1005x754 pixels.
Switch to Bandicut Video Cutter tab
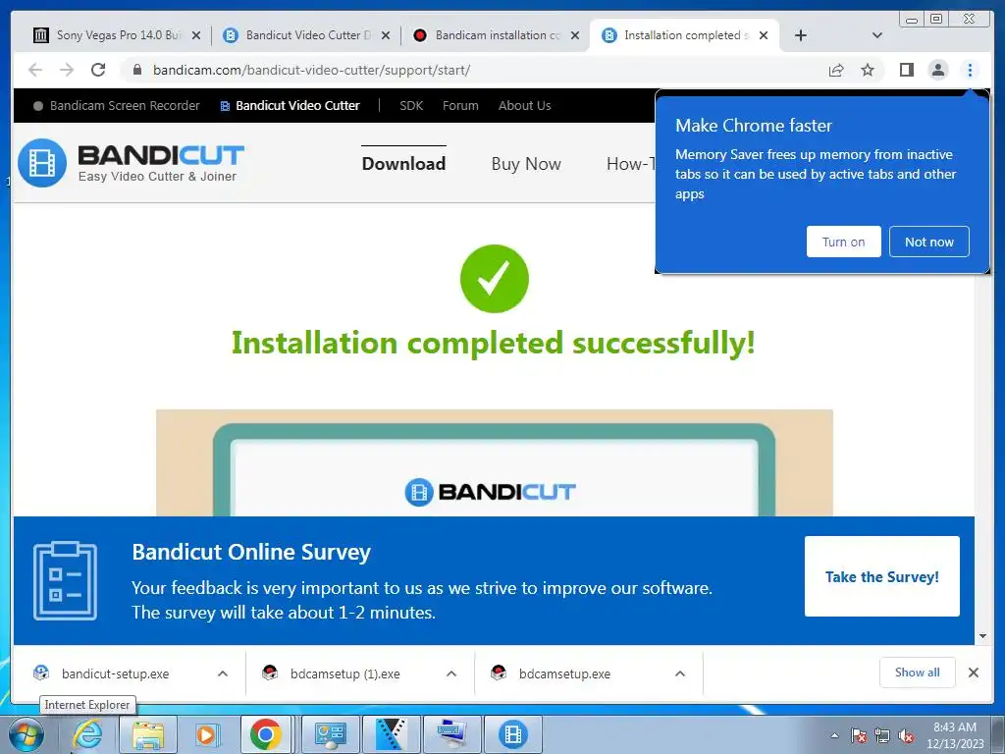pos(298,35)
